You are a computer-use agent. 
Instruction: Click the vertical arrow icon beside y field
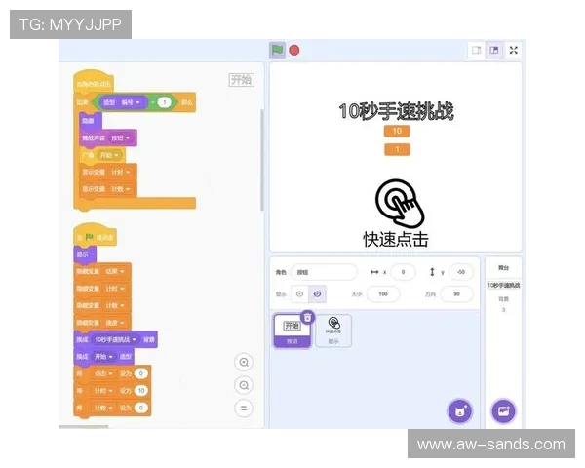pos(432,272)
